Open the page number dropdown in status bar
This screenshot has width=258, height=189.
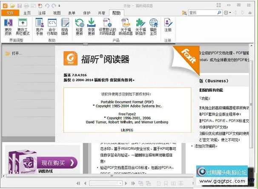click(x=120, y=183)
